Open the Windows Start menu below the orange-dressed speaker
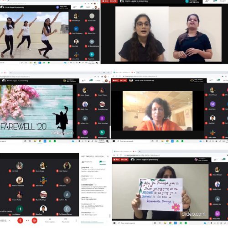The image size is (228, 228). pyautogui.click(x=114, y=141)
